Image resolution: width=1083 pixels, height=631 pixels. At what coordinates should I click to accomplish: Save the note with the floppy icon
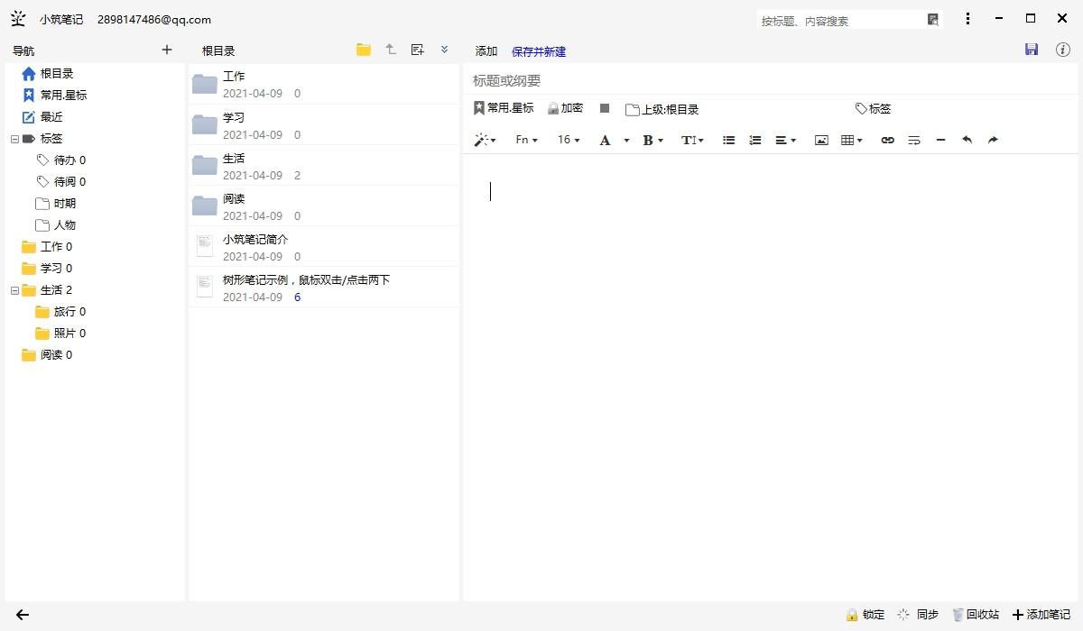click(x=1032, y=50)
